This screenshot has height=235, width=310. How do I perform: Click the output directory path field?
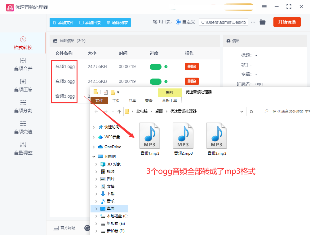pos(224,22)
